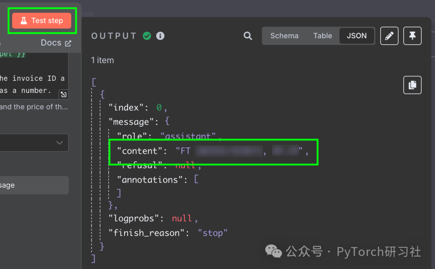
Task: Collapse the "annotations" array bracket
Action: [x=197, y=179]
